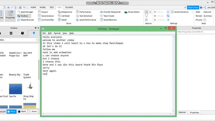Select the Sea Fix model thumbnail
This screenshot has height=121, width=215.
point(15,89)
